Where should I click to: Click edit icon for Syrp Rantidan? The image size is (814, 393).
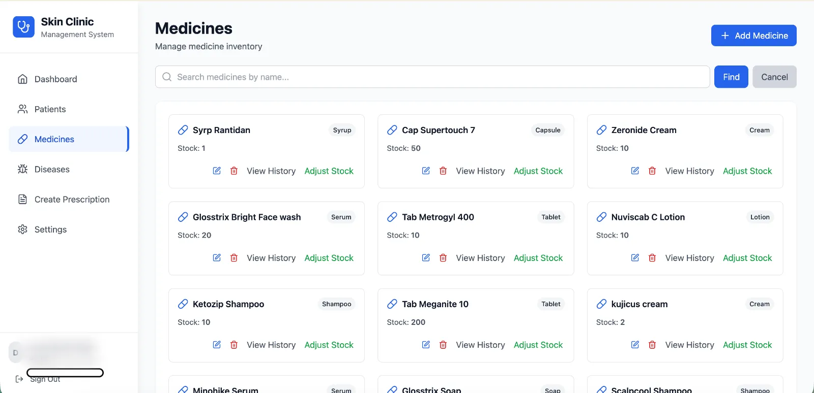click(x=217, y=171)
